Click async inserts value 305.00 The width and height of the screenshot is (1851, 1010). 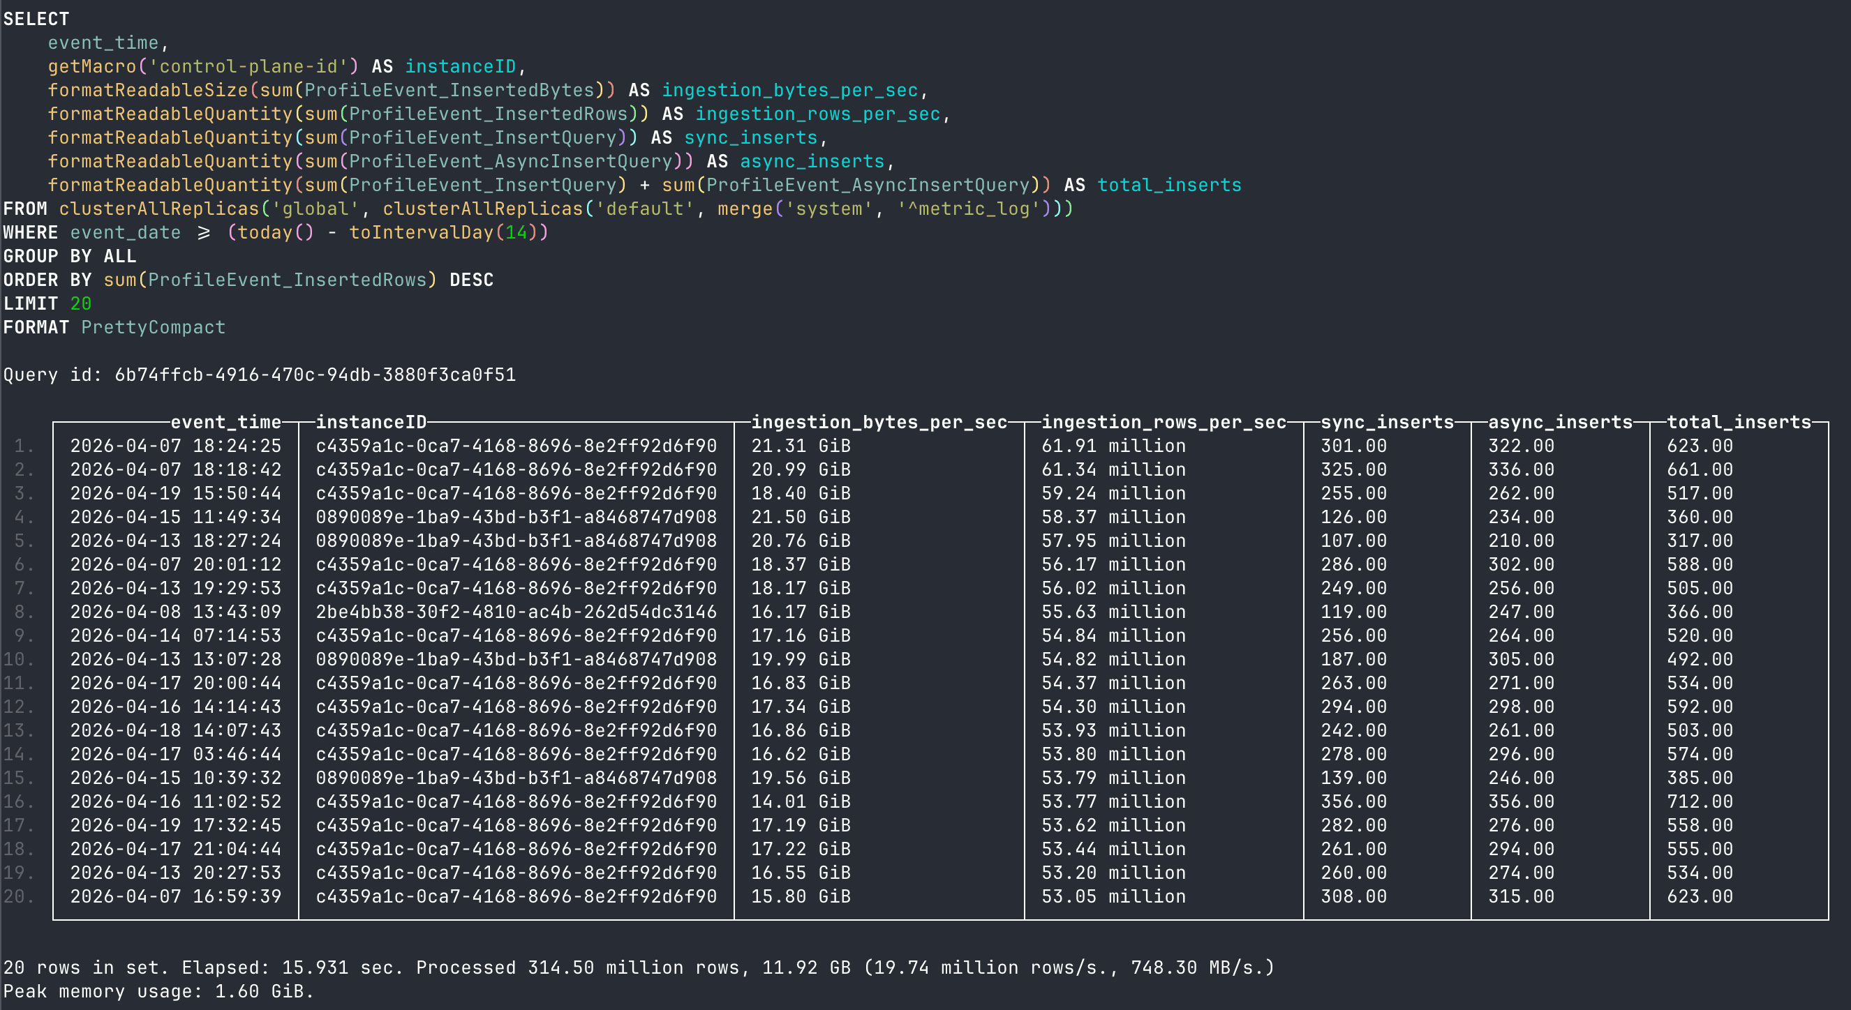1520,659
